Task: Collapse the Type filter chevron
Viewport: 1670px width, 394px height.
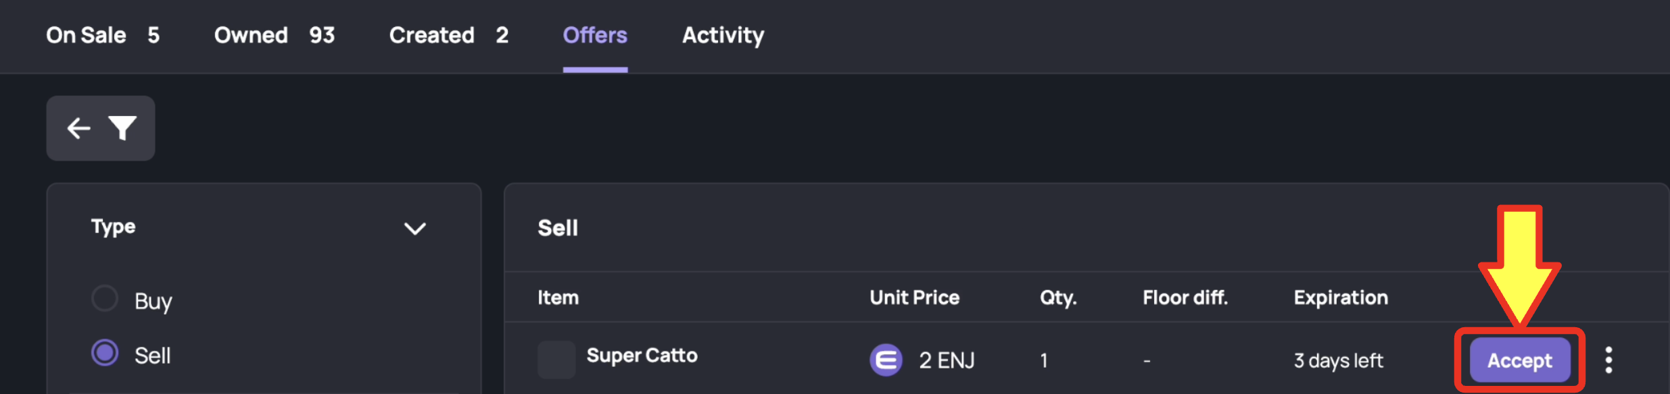Action: [x=414, y=229]
